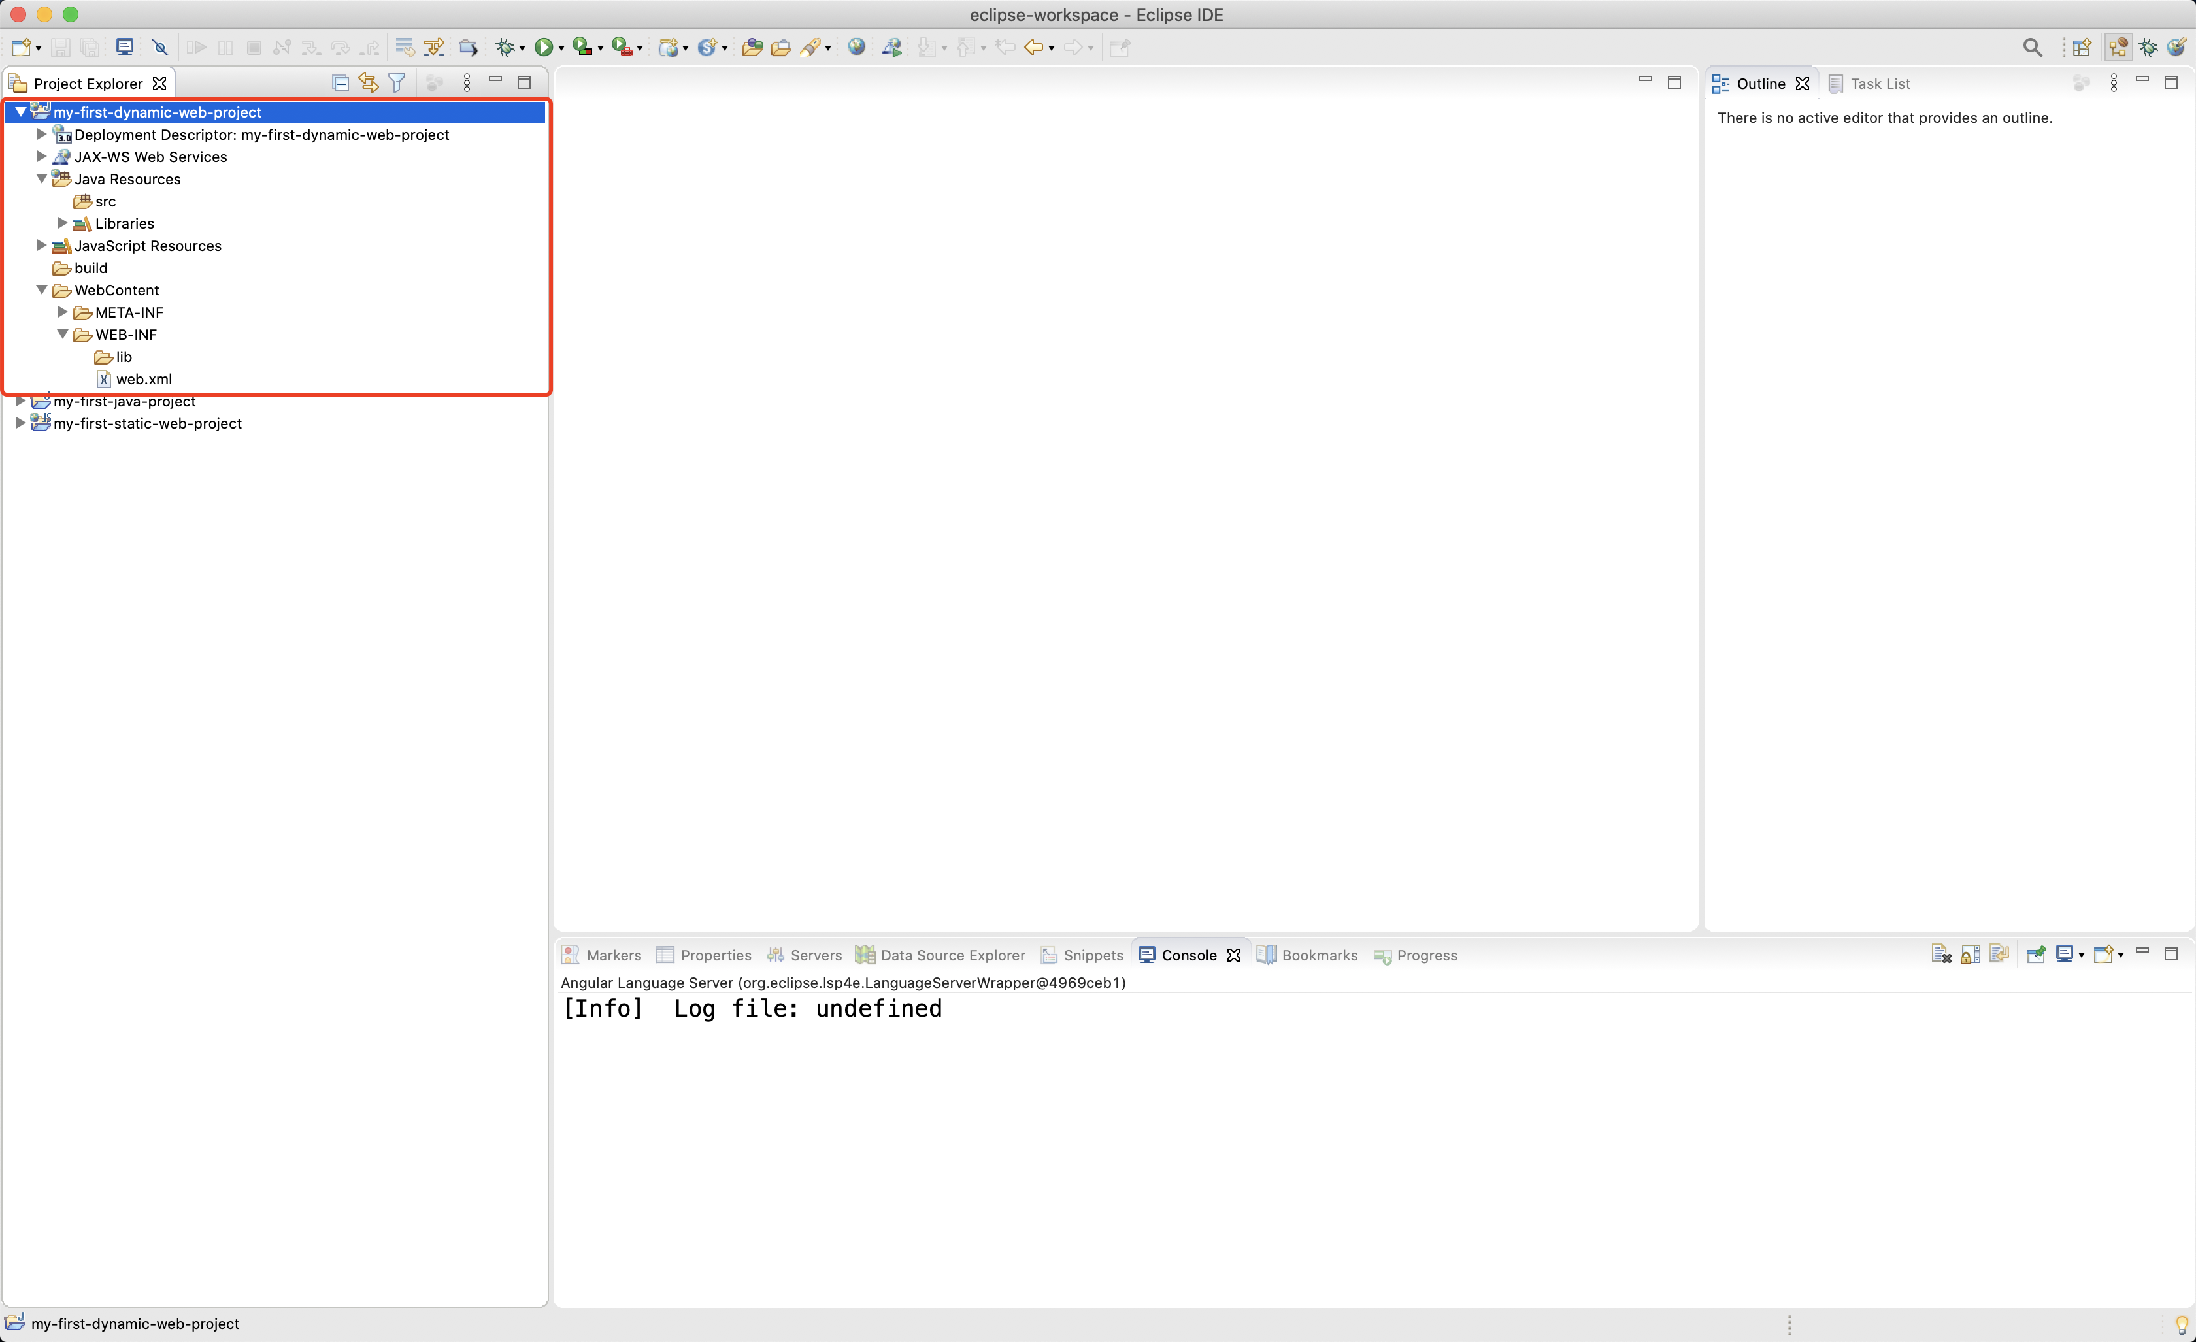Open dropdown arrow beside Open Console icon

coord(2121,955)
